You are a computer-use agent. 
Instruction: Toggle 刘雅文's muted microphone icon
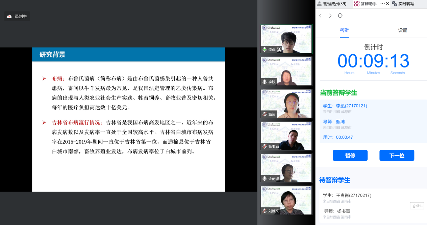[265, 211]
